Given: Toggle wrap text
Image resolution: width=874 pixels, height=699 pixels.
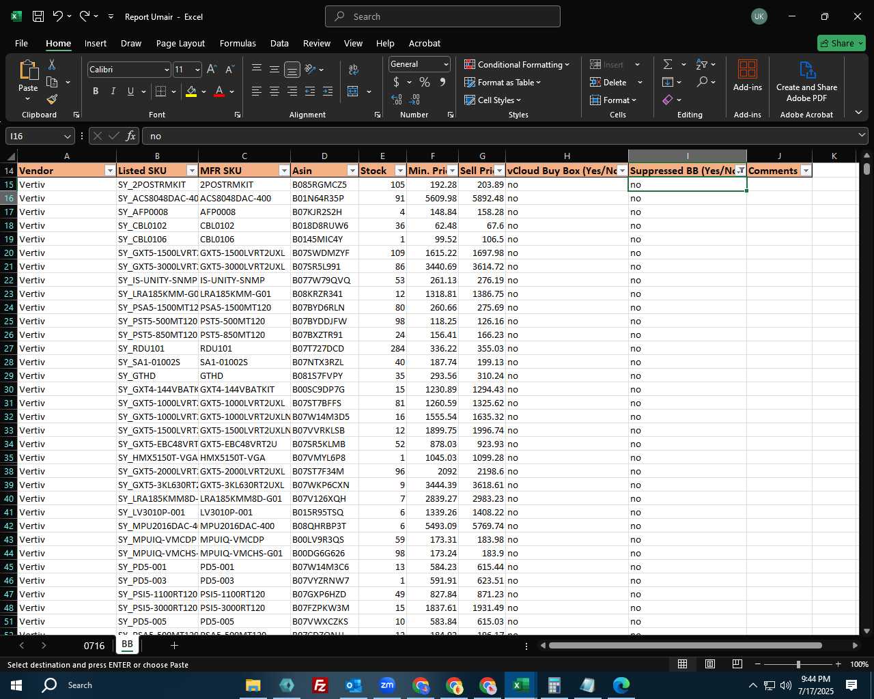Looking at the screenshot, I should pos(353,70).
